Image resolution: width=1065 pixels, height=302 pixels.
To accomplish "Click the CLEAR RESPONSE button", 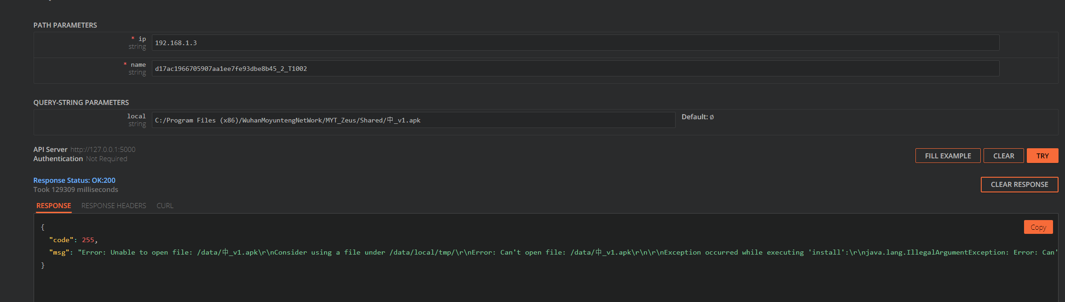I will tap(1019, 185).
